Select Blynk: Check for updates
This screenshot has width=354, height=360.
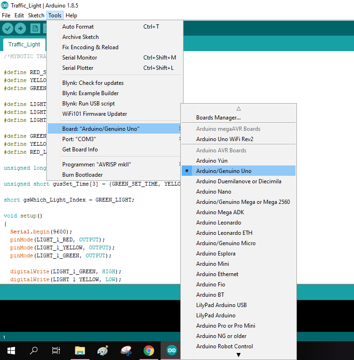coord(114,83)
